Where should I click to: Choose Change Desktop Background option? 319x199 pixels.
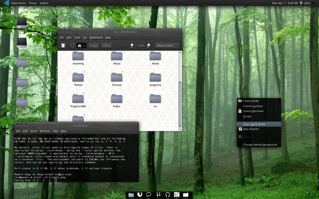pos(260,145)
